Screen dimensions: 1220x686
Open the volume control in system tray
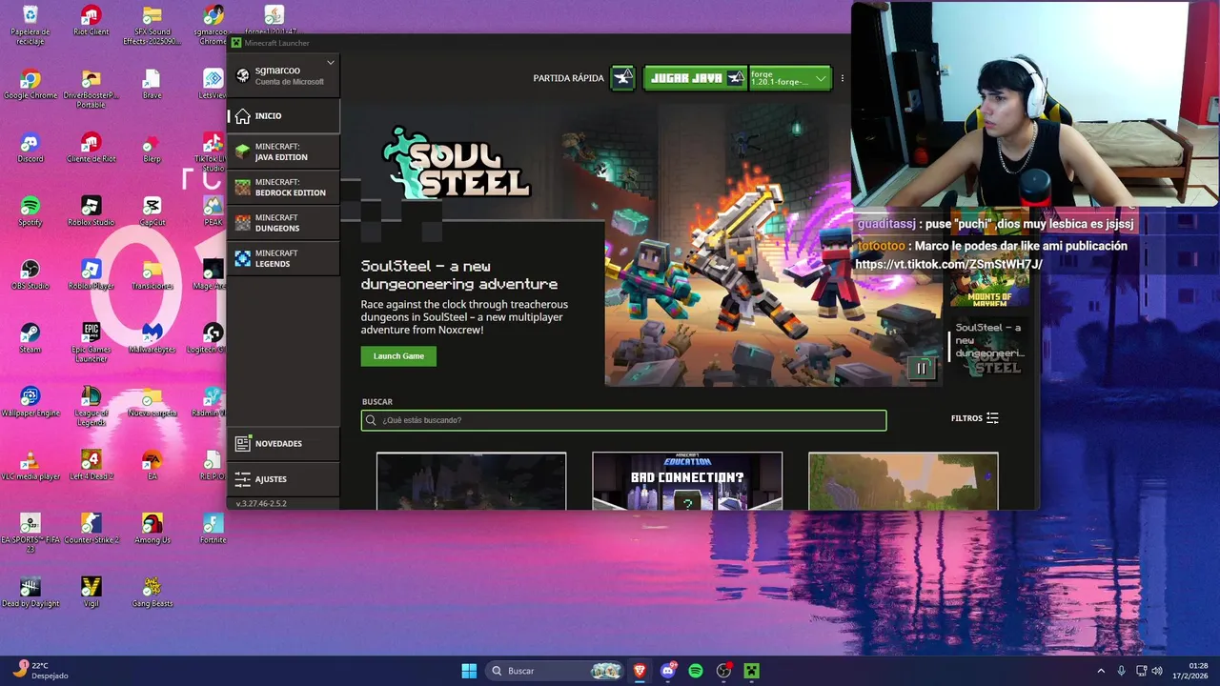1157,671
